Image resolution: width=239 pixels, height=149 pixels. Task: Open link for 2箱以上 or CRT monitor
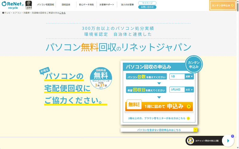(x=157, y=118)
